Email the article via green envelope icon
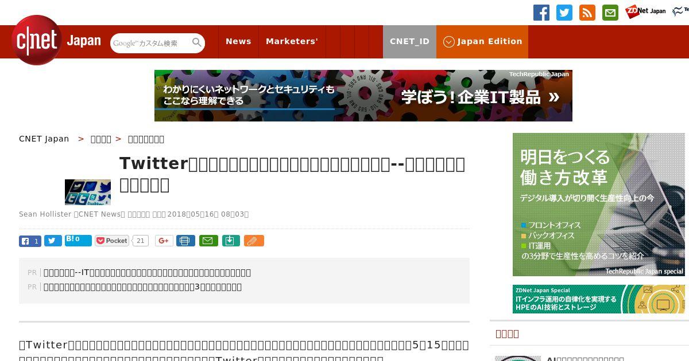Screen dimensions: 689x361 coord(208,241)
